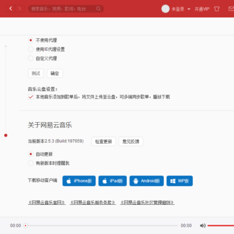
Task: Open 开通VIP membership link
Action: tap(202, 9)
